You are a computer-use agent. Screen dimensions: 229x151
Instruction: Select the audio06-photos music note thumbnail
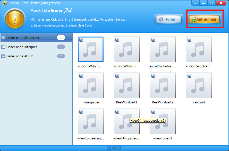[x=163, y=49]
